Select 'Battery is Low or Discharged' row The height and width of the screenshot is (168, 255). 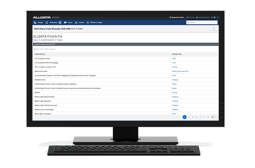click(125, 109)
